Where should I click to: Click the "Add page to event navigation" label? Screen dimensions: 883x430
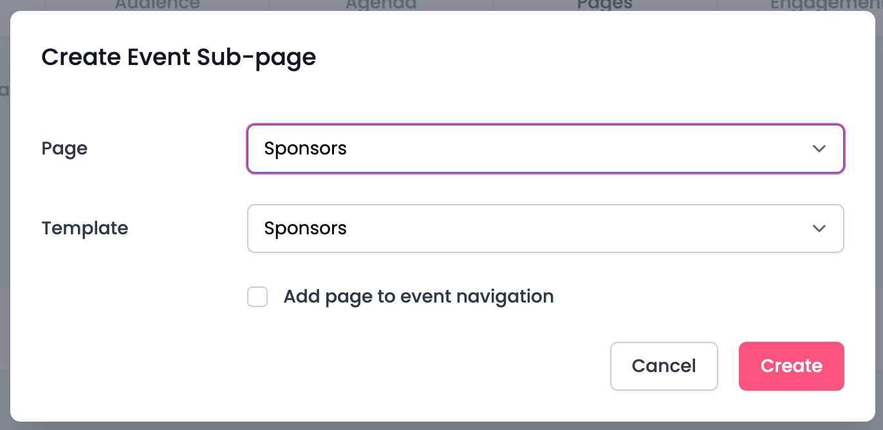(418, 297)
